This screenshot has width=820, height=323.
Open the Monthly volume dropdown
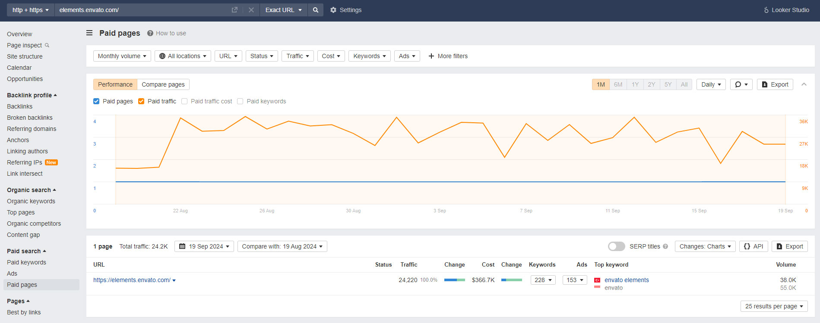click(122, 56)
